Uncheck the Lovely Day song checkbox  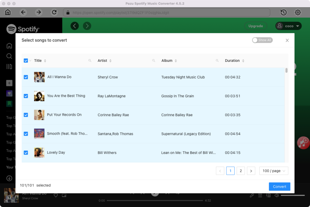click(x=26, y=153)
